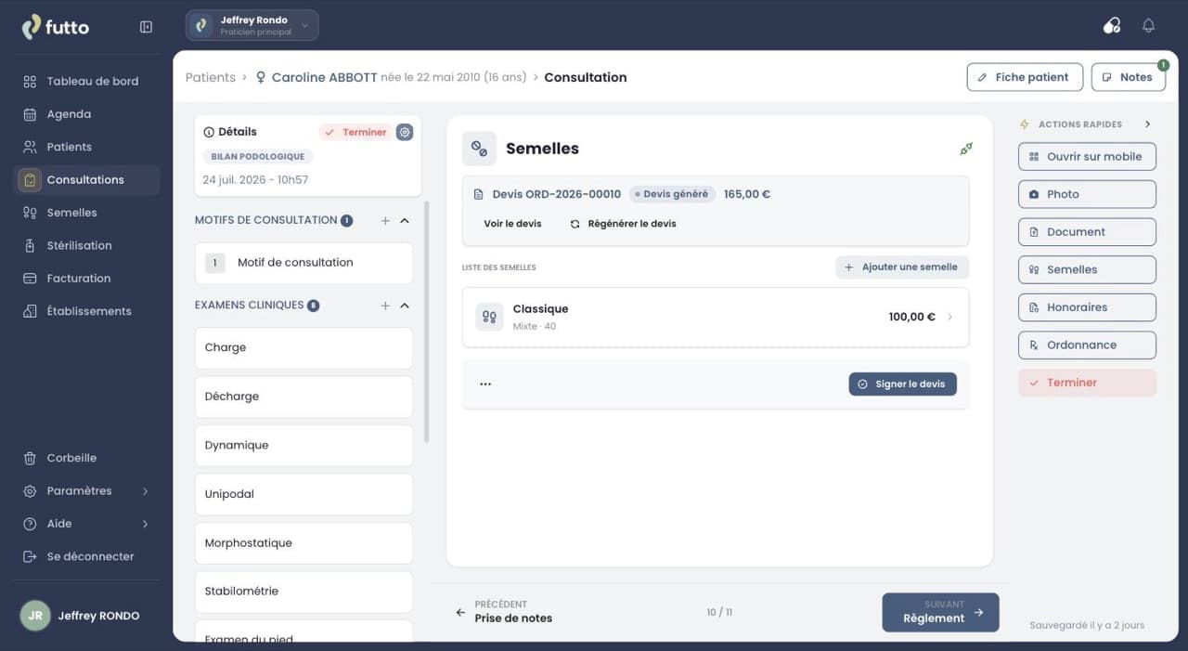Go to the next step, Règlement

pos(940,612)
